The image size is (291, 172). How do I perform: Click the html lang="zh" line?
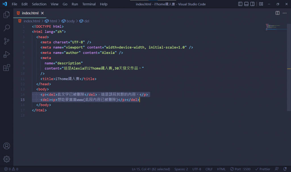click(x=49, y=32)
